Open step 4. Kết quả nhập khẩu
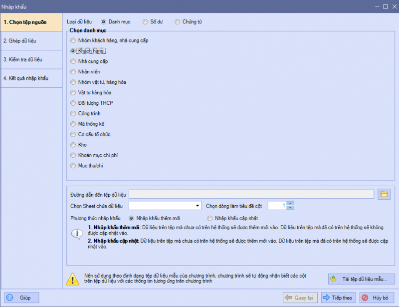The image size is (399, 307). (x=31, y=78)
